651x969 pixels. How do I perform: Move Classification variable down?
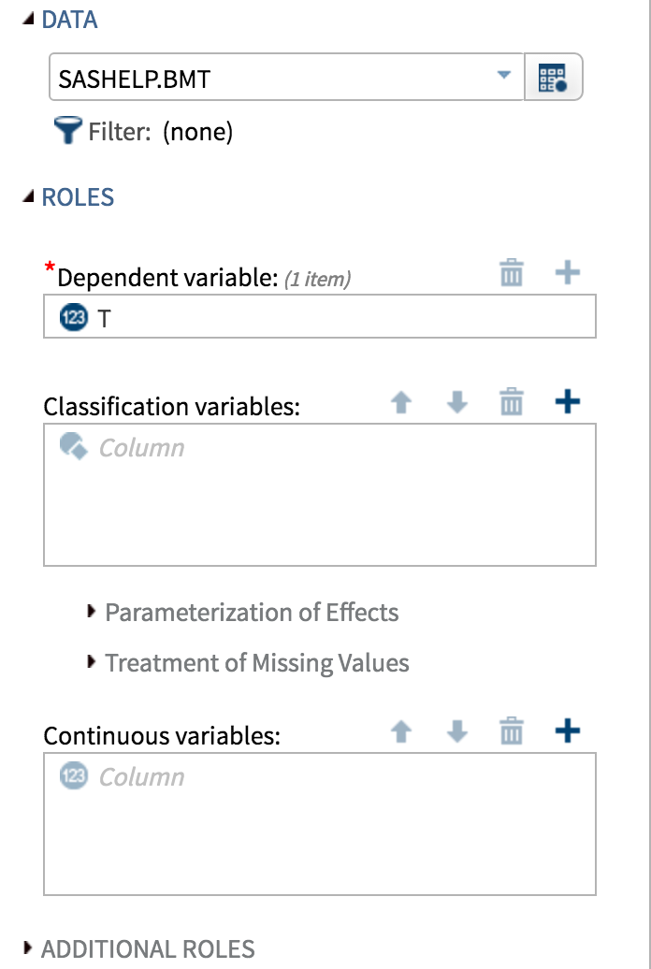click(456, 403)
